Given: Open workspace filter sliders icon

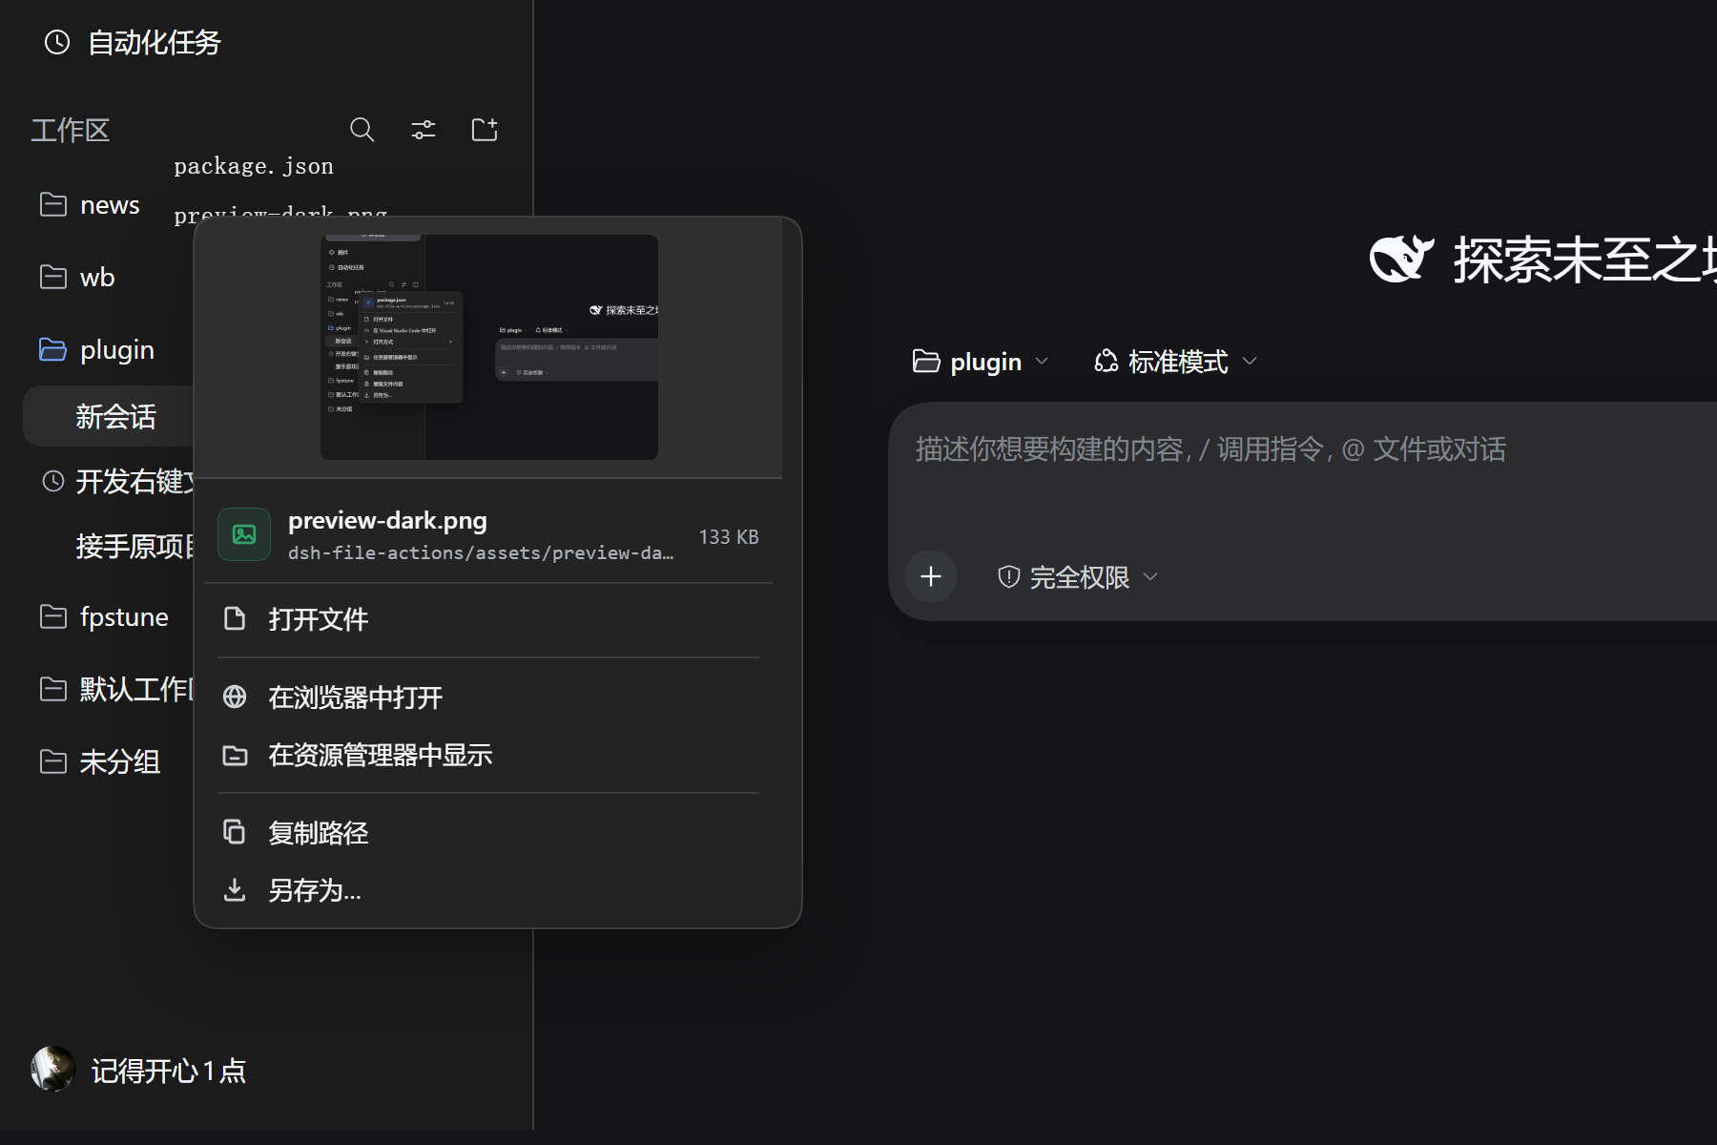Looking at the screenshot, I should (x=424, y=130).
